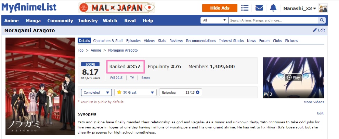Switch to the Episodes tab
Screen dimensions: 339x139
pyautogui.click(x=133, y=41)
